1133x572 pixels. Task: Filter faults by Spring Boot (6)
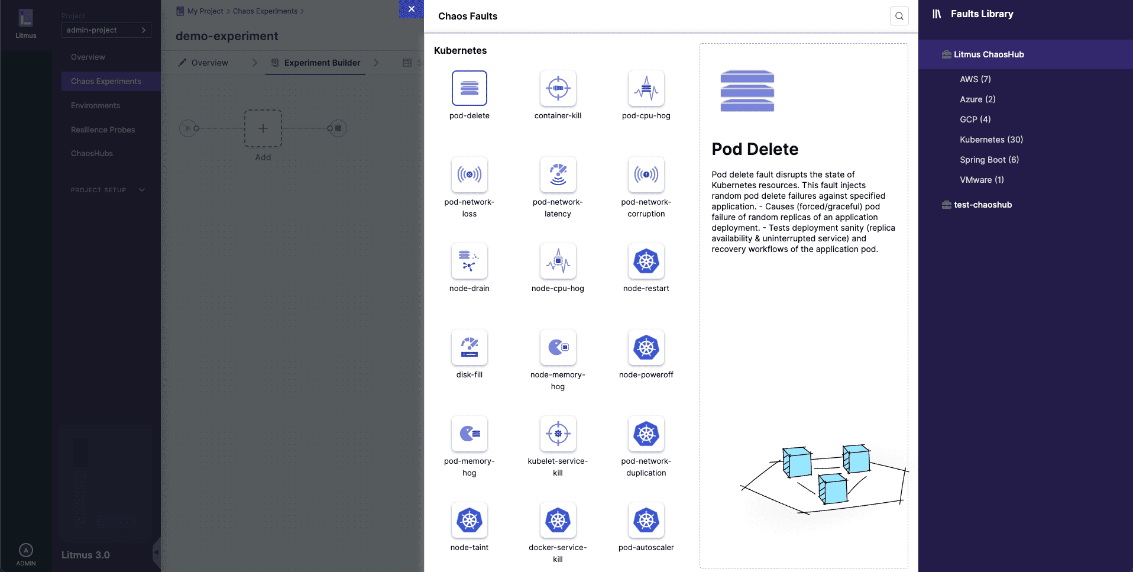tap(989, 160)
